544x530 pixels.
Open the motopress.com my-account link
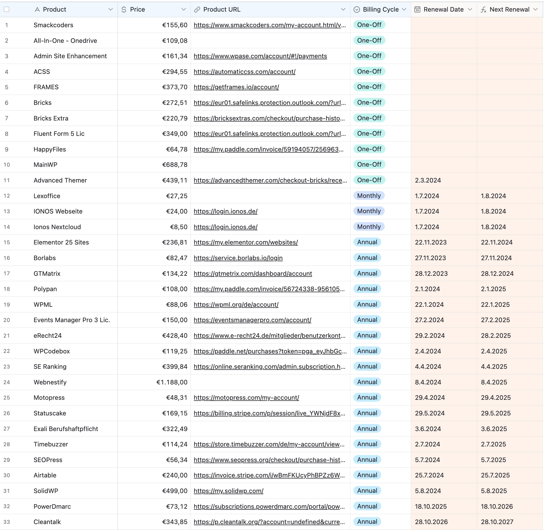pos(246,398)
